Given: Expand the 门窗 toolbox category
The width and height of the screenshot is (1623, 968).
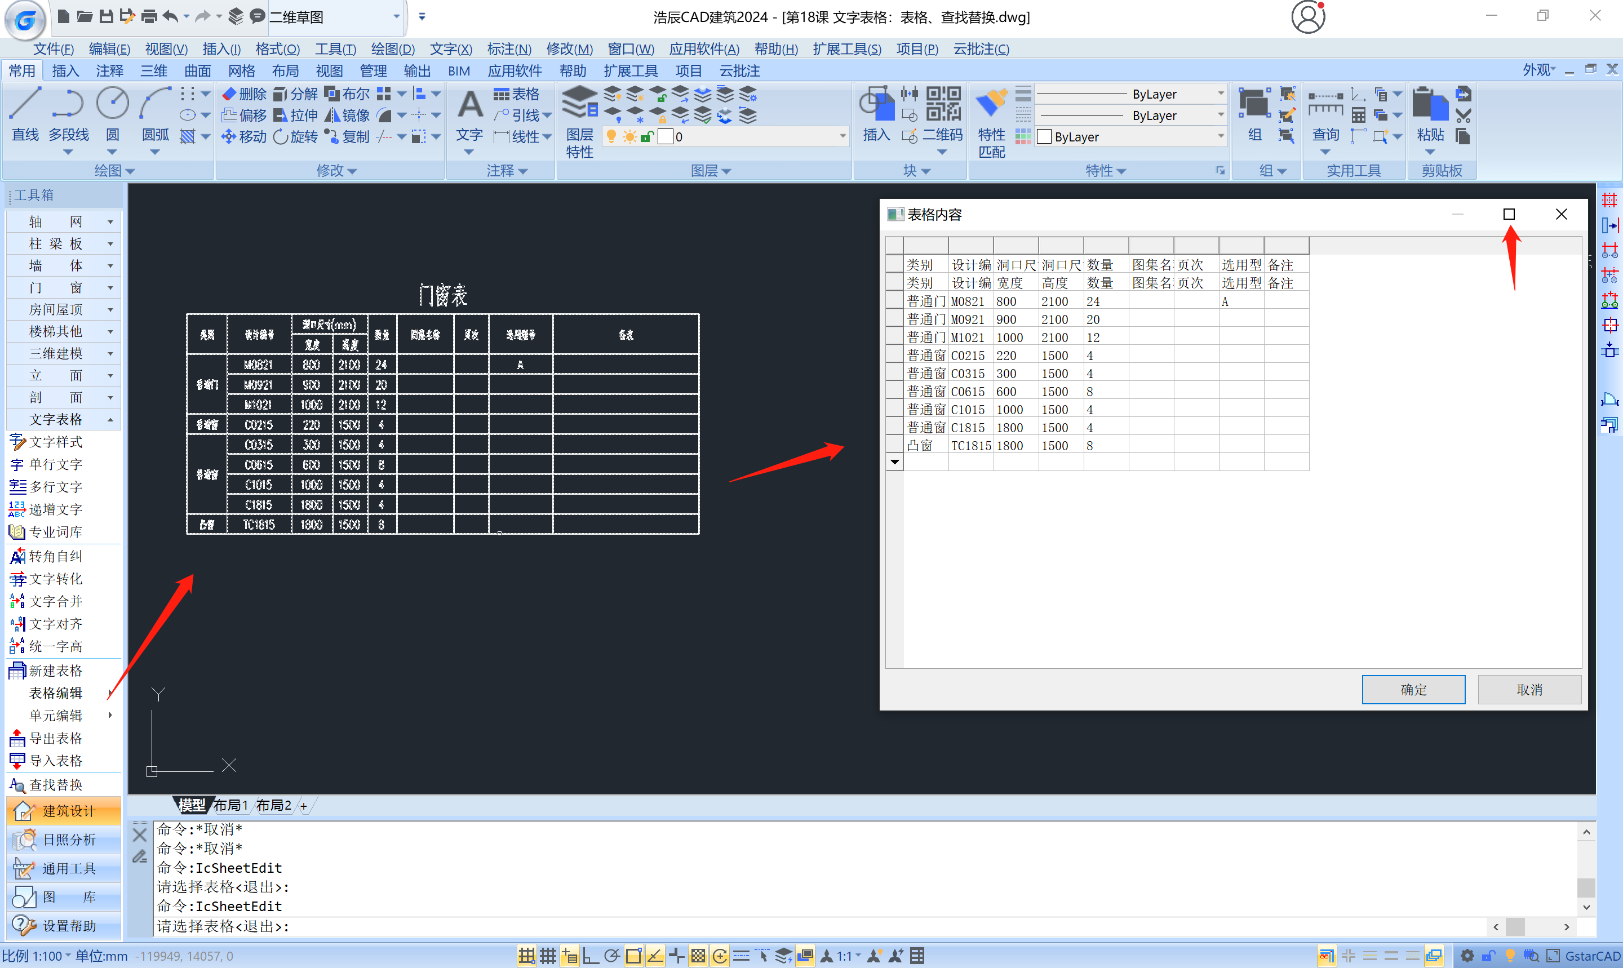Looking at the screenshot, I should coord(62,288).
